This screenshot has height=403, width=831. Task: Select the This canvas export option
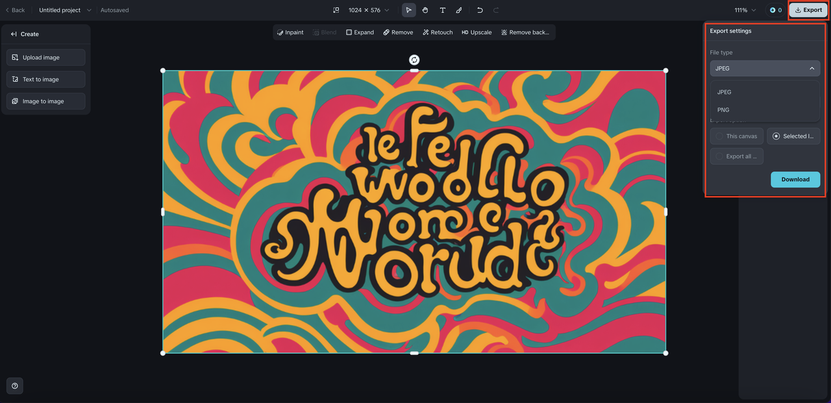click(x=736, y=136)
